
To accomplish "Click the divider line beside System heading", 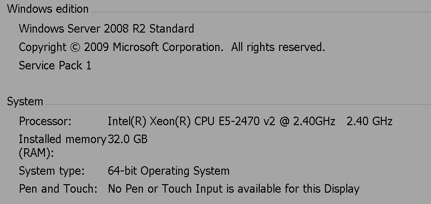I will (237, 104).
